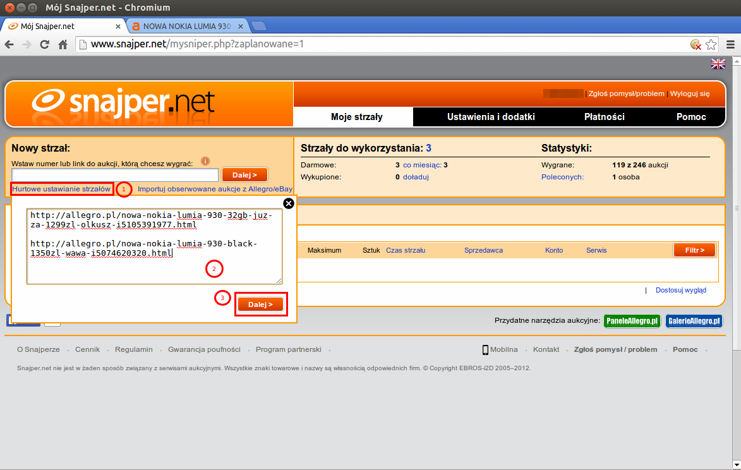Click Hurtowe ustawianie strzałów link
This screenshot has height=470, width=741.
[61, 189]
